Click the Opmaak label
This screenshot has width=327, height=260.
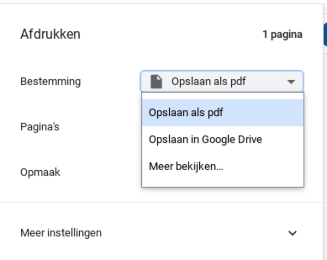tap(40, 172)
